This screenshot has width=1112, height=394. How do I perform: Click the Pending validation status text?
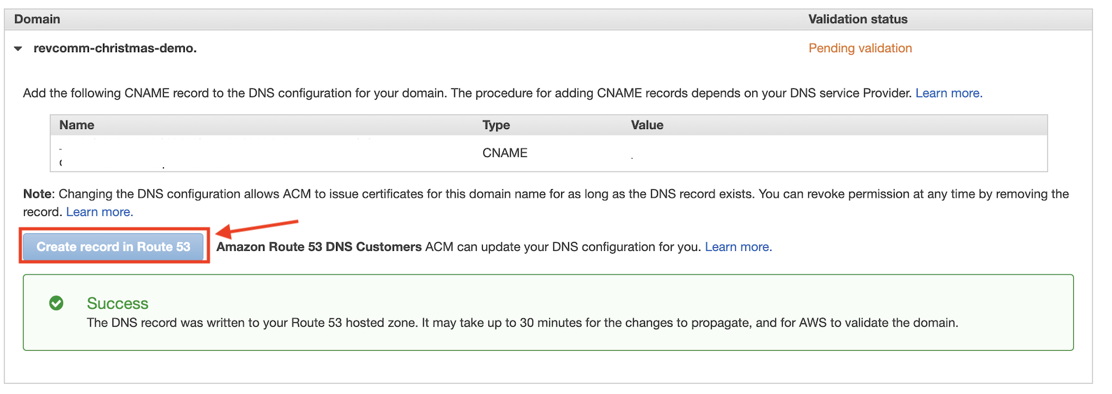860,48
